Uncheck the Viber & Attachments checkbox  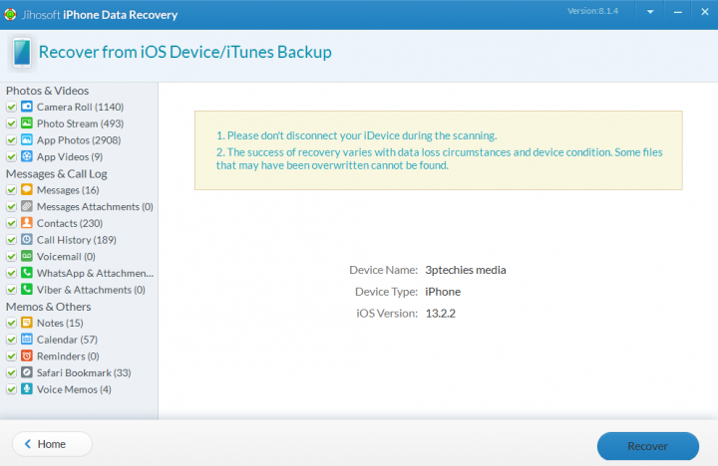pyautogui.click(x=11, y=290)
